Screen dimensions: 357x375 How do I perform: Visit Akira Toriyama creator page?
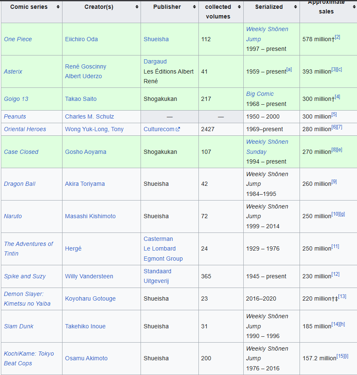coord(85,184)
